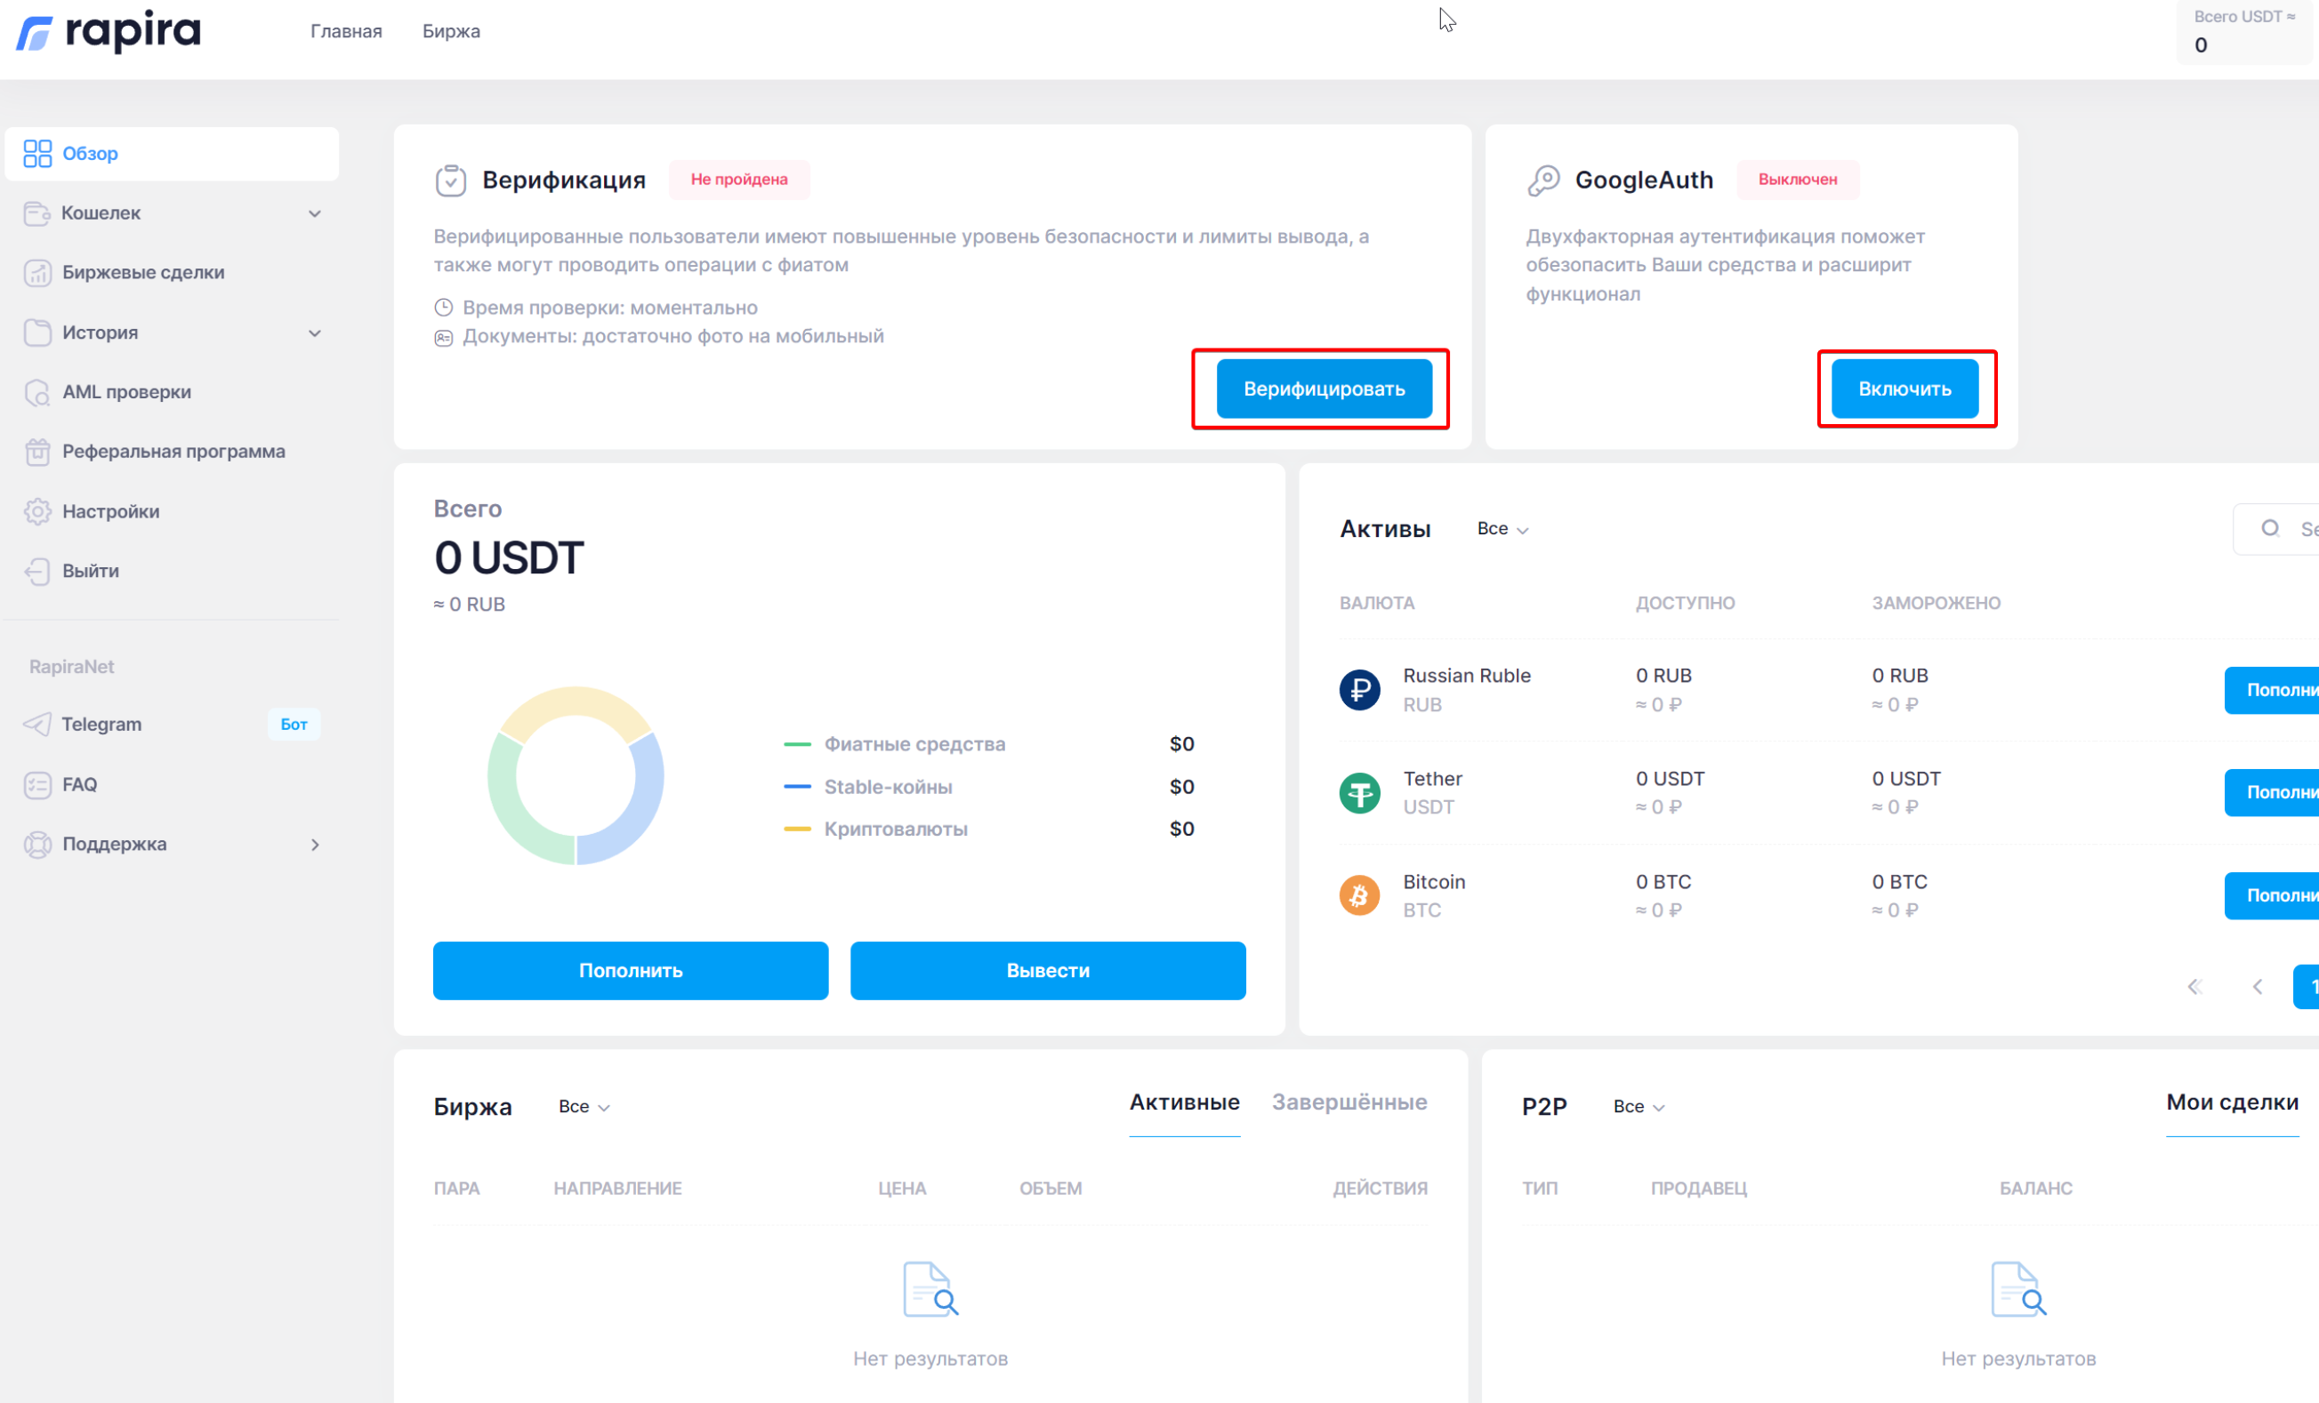
Task: Expand the История sidebar chevron
Action: [314, 333]
